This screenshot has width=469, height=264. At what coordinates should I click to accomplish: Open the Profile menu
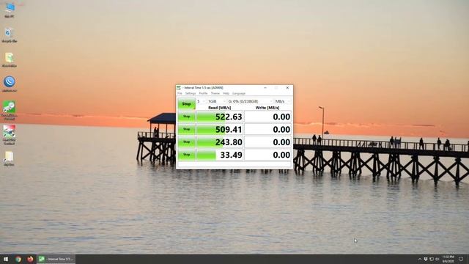[203, 93]
